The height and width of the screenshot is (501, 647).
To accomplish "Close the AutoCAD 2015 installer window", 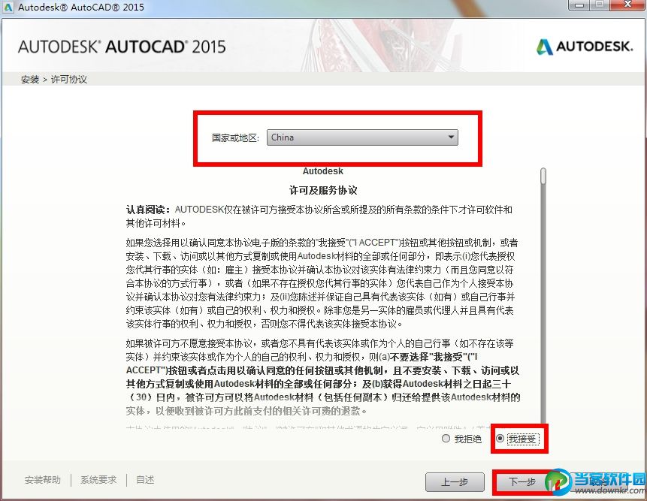I will 627,5.
